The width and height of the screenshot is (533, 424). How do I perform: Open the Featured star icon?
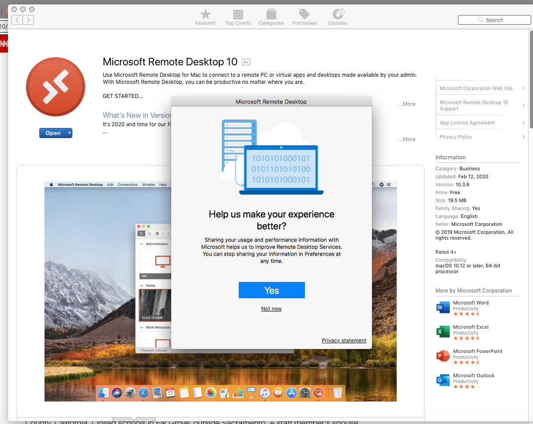205,15
